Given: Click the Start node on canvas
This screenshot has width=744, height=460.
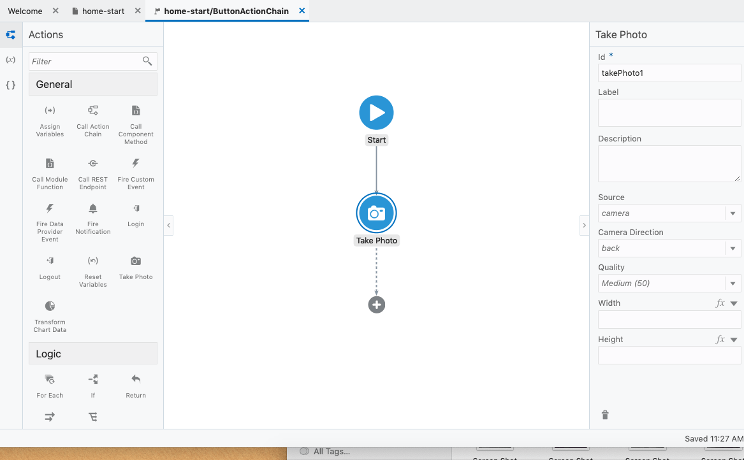Looking at the screenshot, I should pos(376,113).
